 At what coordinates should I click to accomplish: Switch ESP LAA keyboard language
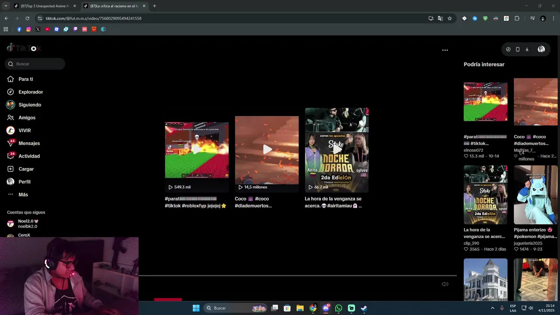513,308
